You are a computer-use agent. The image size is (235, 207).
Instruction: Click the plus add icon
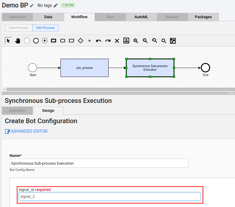[89, 41]
